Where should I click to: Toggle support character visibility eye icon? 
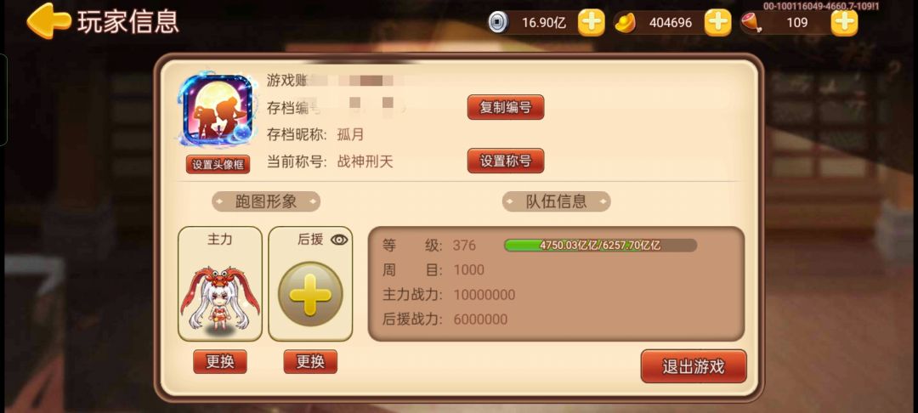click(x=339, y=240)
